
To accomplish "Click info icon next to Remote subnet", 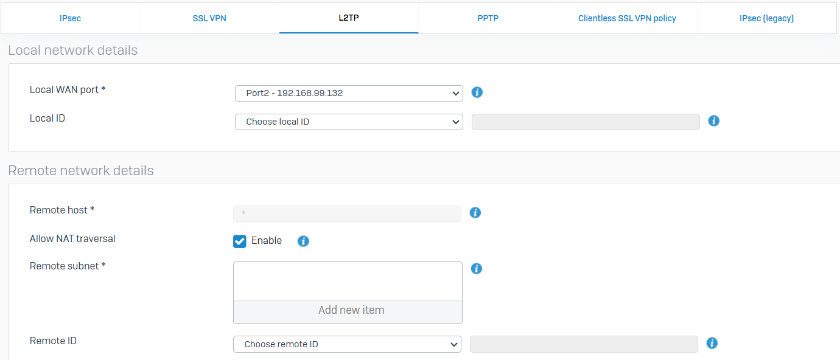I will pyautogui.click(x=477, y=268).
